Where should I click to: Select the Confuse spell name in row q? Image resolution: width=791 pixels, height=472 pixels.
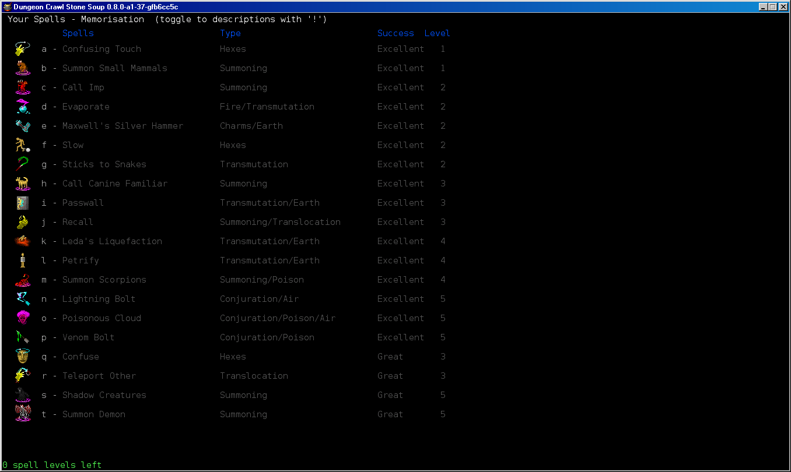(80, 357)
